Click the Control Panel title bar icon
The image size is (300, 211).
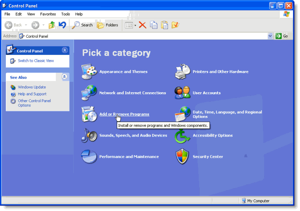5,6
